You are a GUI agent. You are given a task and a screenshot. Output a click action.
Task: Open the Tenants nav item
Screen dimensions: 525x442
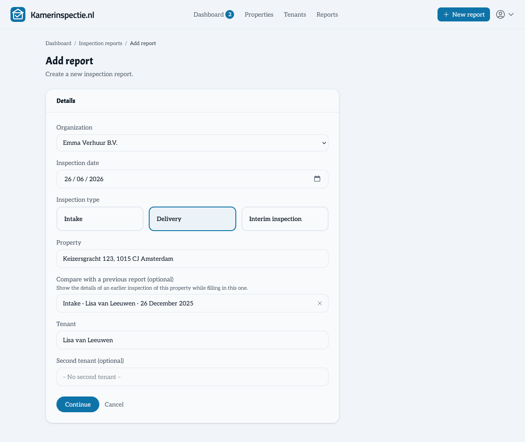tap(295, 14)
